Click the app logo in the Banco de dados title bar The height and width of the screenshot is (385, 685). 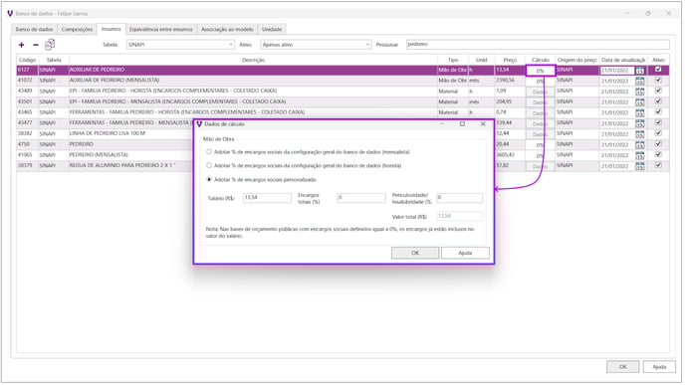pyautogui.click(x=10, y=14)
